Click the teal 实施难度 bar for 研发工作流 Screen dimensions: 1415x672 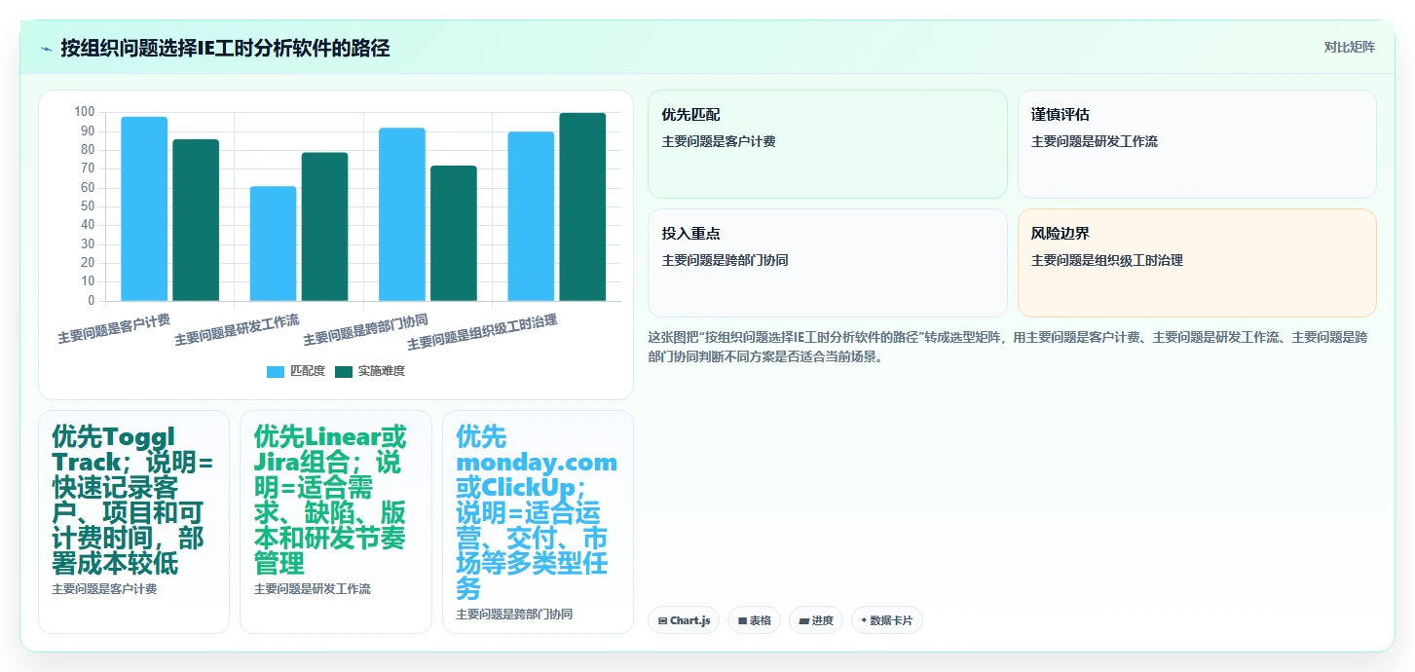(x=324, y=227)
